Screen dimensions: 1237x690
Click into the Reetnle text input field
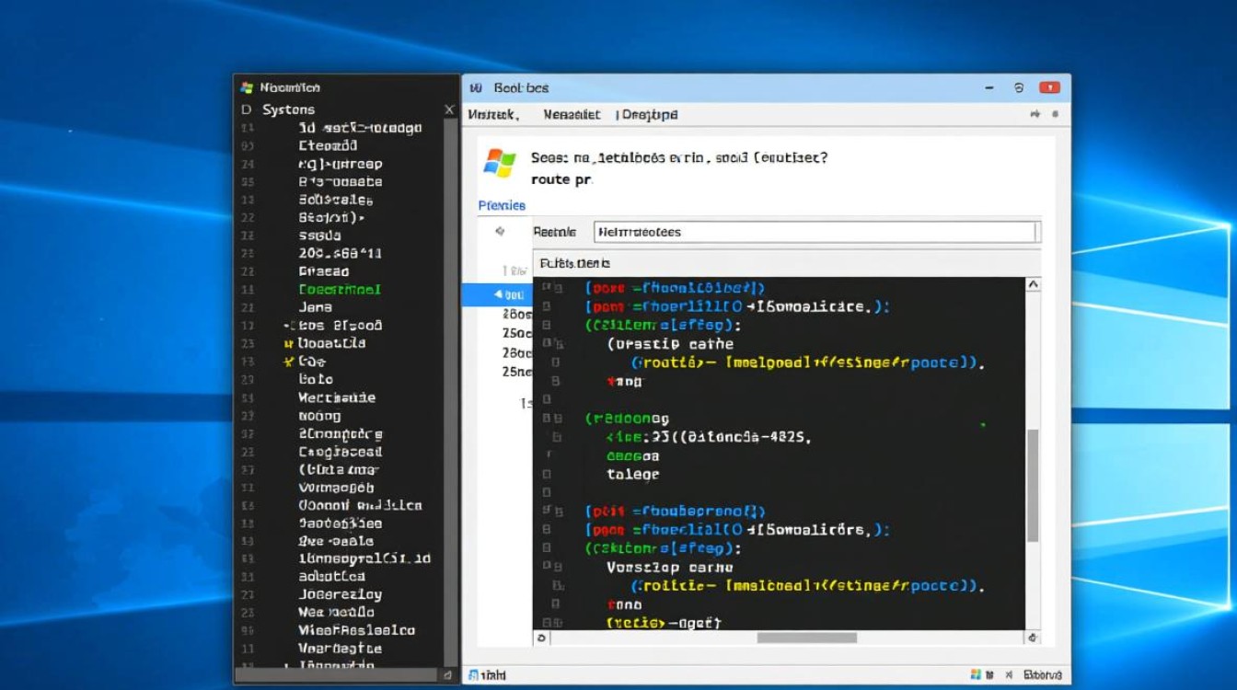point(814,232)
